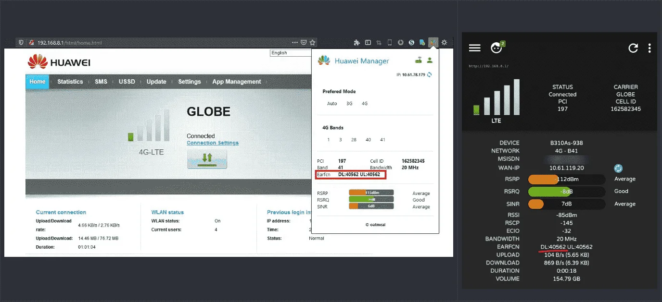Open the Statistics tab
The width and height of the screenshot is (662, 302).
pyautogui.click(x=70, y=82)
